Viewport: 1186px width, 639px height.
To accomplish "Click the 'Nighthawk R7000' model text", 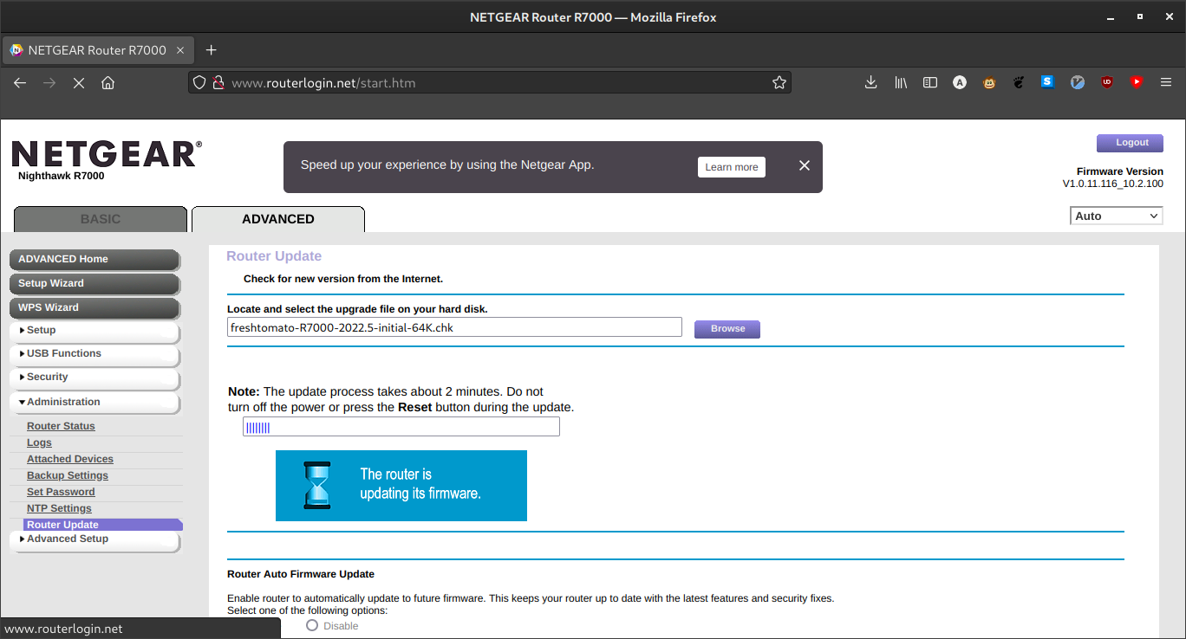I will [62, 176].
